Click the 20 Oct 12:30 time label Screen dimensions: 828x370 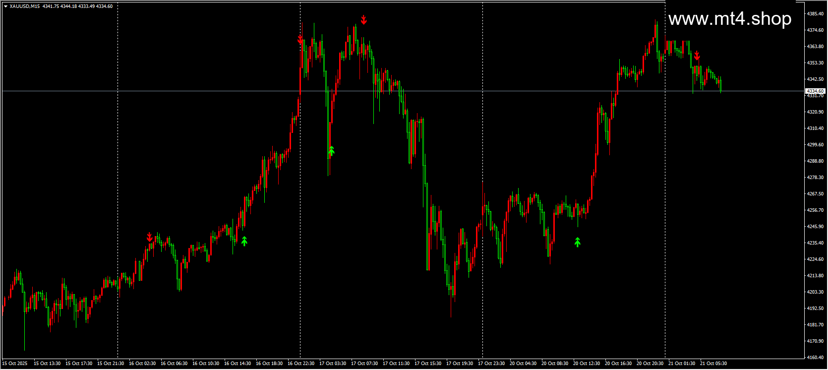587,364
